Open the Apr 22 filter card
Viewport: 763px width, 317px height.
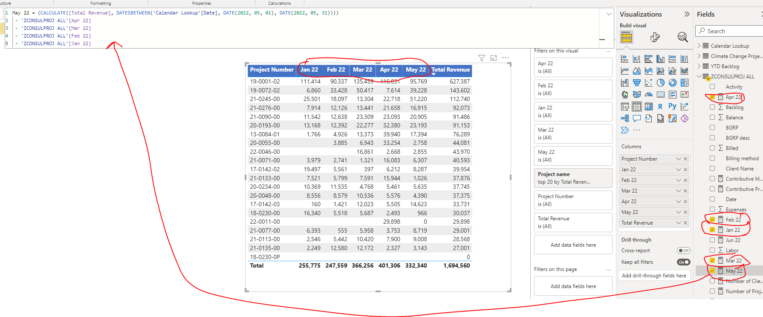tap(573, 67)
